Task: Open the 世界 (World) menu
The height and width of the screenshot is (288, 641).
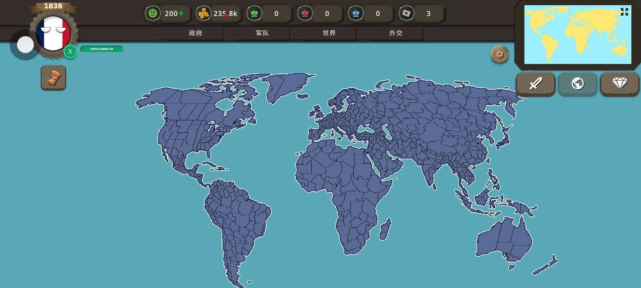Action: [x=329, y=33]
